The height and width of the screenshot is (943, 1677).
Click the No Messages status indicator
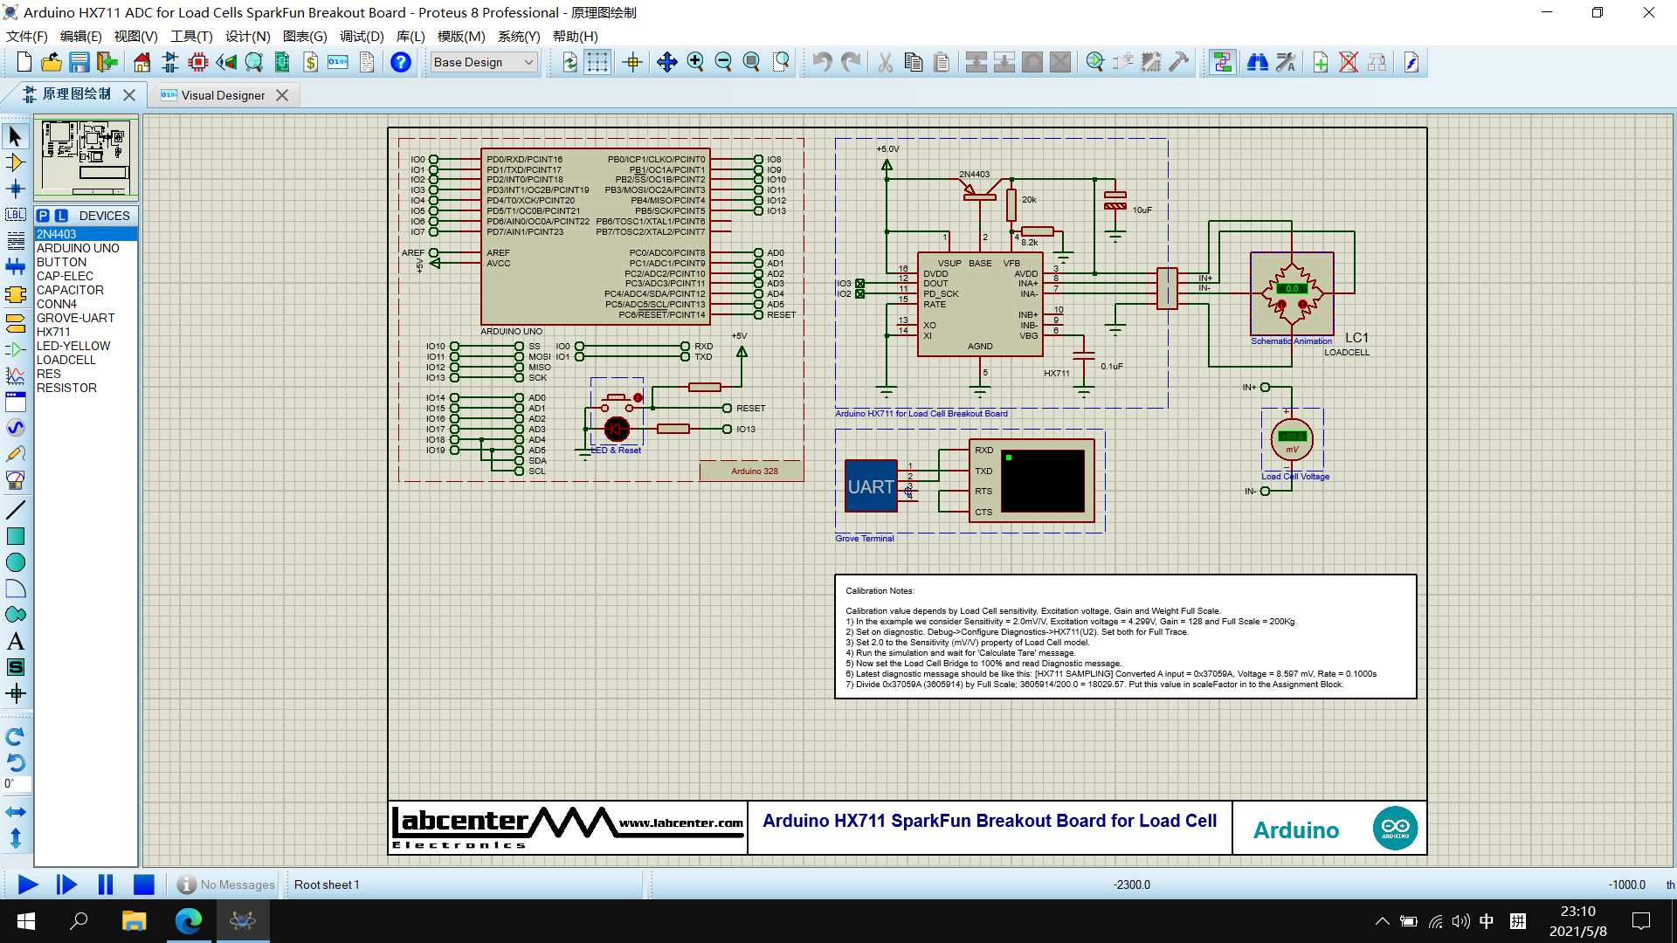coord(226,884)
